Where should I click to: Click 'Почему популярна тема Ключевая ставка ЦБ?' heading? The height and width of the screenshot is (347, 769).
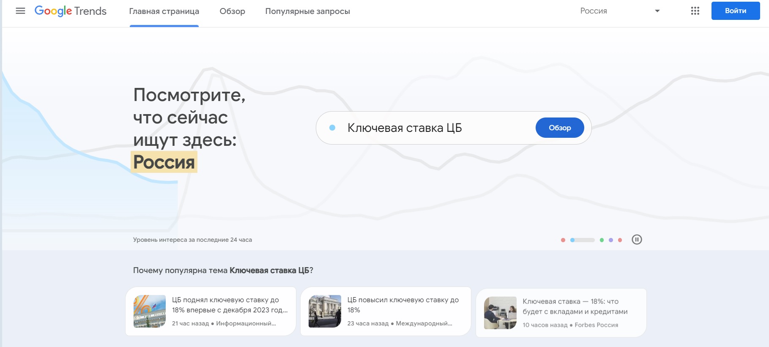point(223,270)
